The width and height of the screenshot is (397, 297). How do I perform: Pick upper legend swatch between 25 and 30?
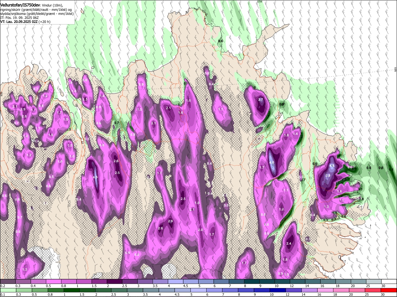[x=373, y=281]
